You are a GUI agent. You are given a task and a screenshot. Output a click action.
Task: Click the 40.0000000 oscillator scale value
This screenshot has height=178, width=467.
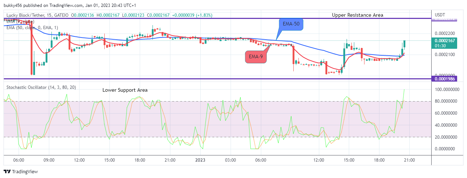[447, 125]
